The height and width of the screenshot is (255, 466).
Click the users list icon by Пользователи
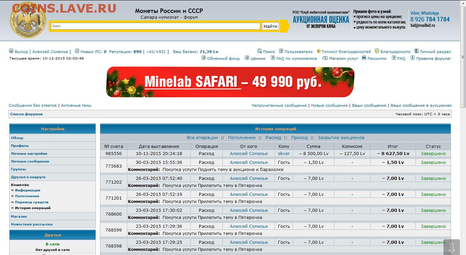pyautogui.click(x=281, y=51)
